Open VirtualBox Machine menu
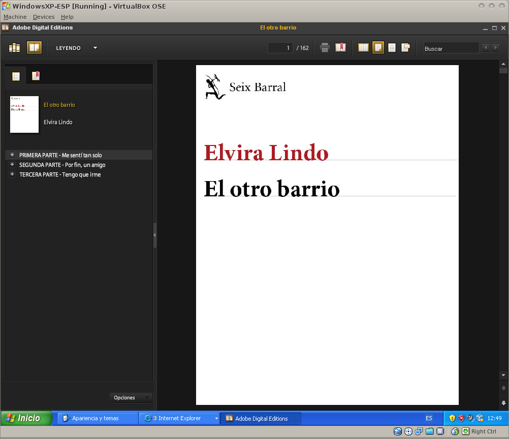 (15, 17)
